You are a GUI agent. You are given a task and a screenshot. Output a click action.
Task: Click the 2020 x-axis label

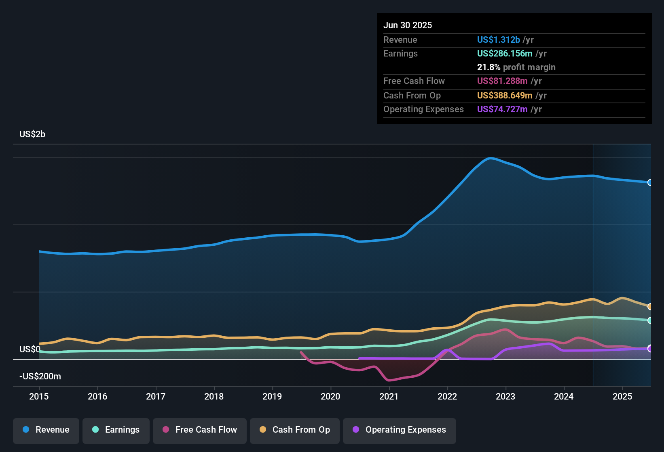pos(330,396)
